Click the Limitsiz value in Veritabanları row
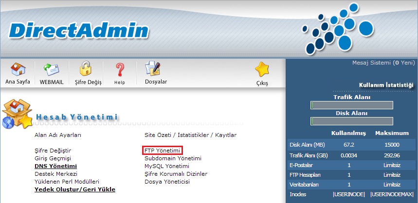Viewport: 418px width, 203px height. coord(392,185)
